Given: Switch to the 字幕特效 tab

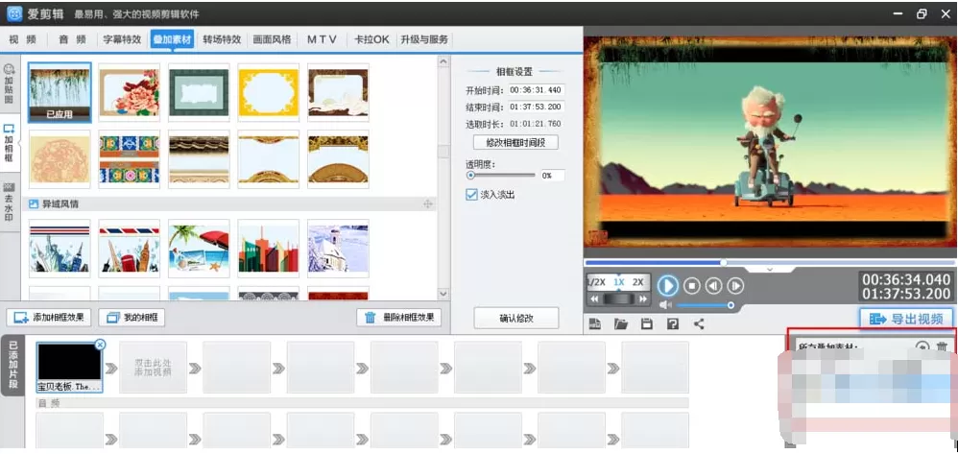Looking at the screenshot, I should coord(122,39).
